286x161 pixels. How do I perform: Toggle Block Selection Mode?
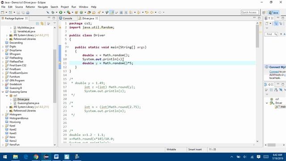121,13
